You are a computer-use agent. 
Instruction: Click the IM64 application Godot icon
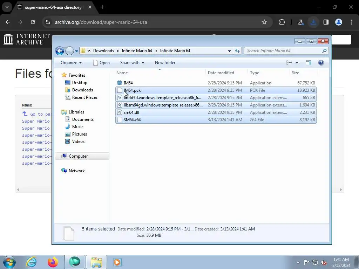tap(120, 83)
